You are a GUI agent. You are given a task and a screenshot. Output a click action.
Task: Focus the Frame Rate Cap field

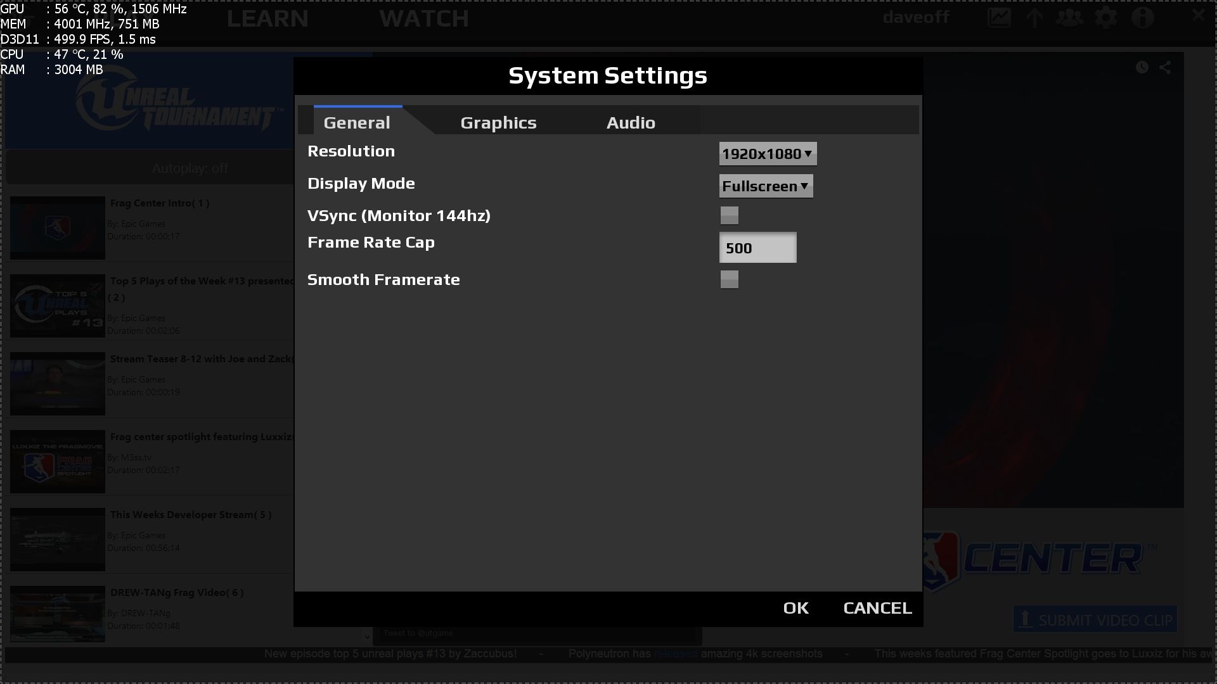(x=757, y=248)
